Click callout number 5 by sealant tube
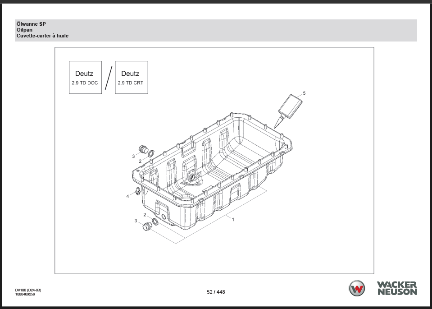Image resolution: width=432 pixels, height=309 pixels. click(x=304, y=93)
